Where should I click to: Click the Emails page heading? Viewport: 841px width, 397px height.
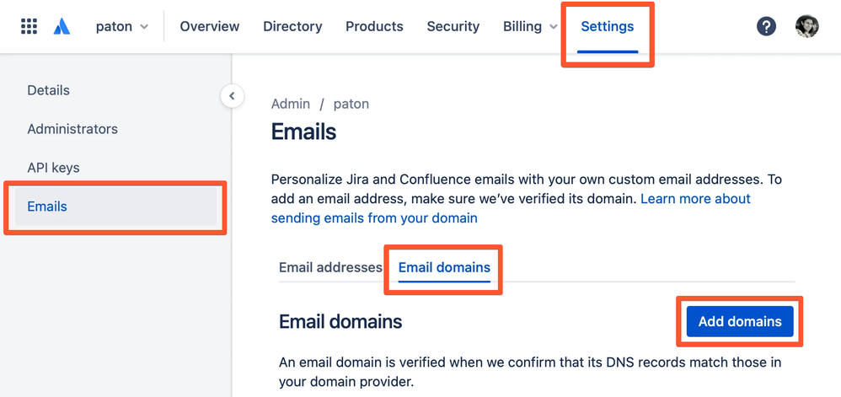point(303,131)
